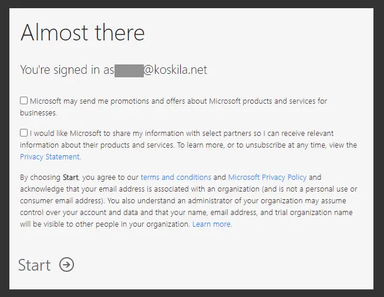The height and width of the screenshot is (297, 384).
Task: Click the "You're signed in as" text
Action: tap(67, 70)
